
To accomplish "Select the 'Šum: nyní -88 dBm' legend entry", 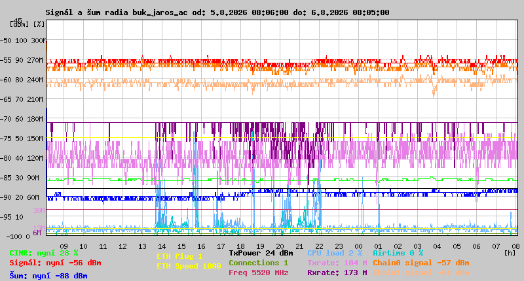I will pyautogui.click(x=48, y=276).
